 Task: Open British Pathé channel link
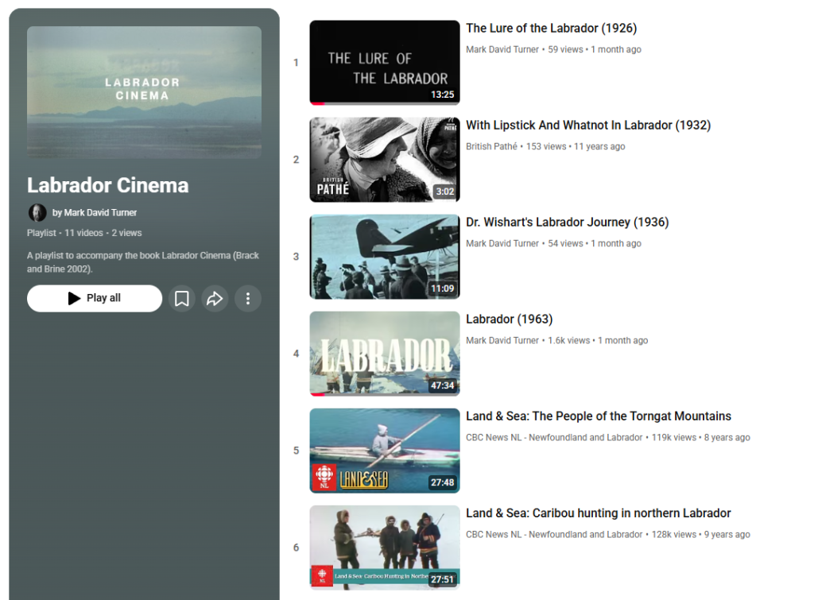click(491, 146)
